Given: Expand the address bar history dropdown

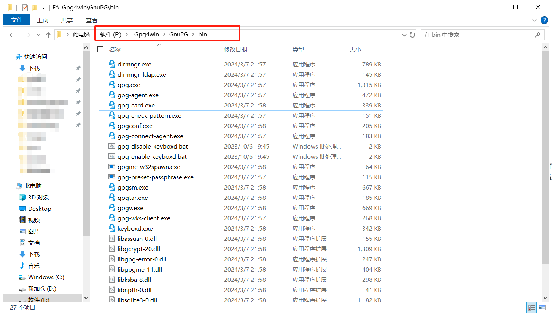Looking at the screenshot, I should [404, 35].
